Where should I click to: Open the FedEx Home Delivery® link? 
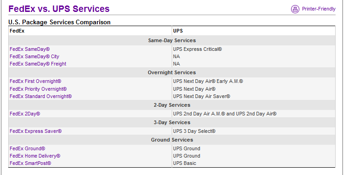coord(35,156)
